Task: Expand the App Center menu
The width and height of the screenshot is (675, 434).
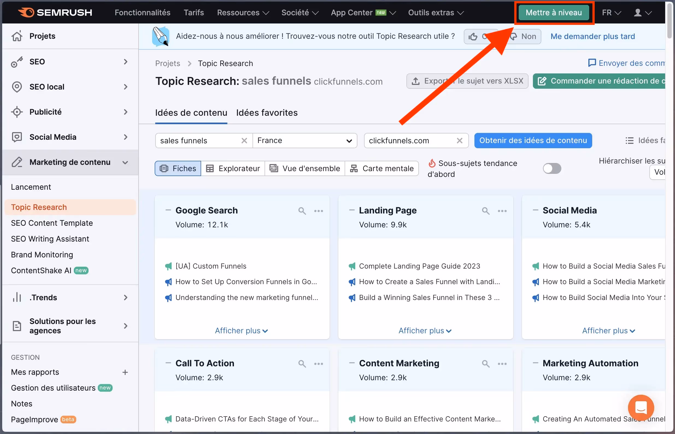Action: pyautogui.click(x=363, y=12)
